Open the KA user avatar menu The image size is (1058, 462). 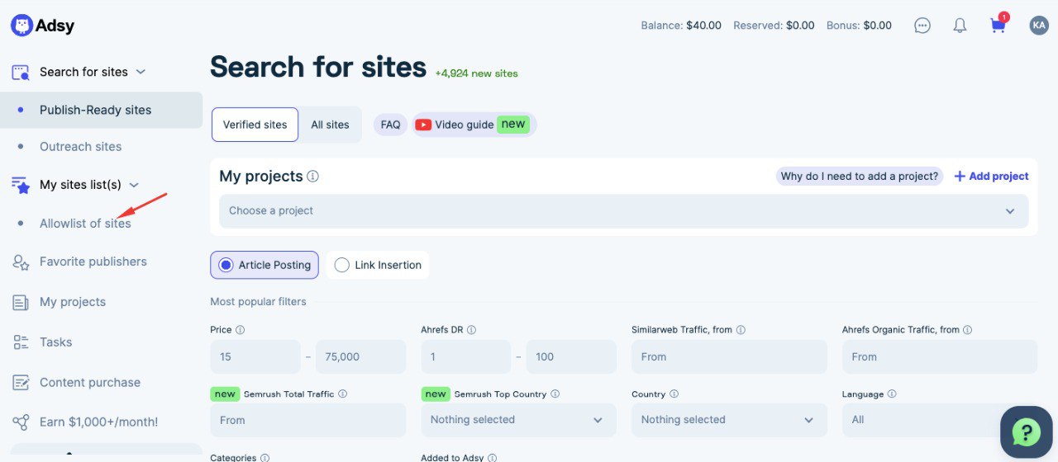1038,26
